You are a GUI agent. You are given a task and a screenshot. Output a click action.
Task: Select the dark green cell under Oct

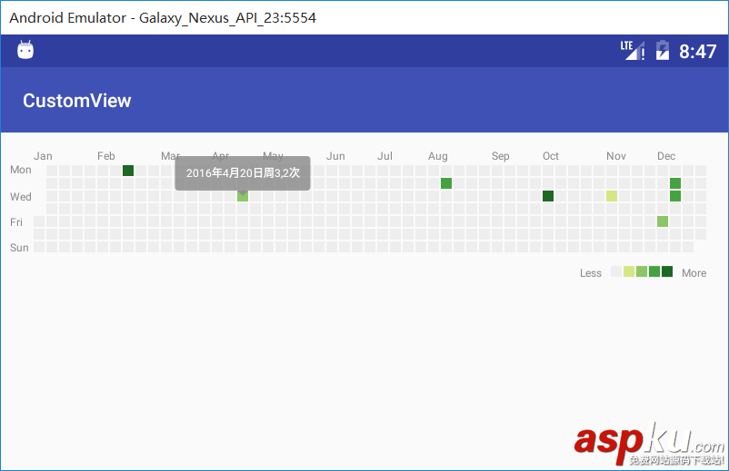pyautogui.click(x=548, y=196)
